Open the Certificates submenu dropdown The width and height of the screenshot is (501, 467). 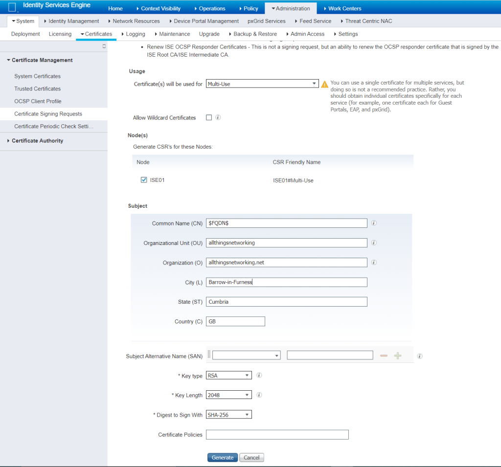pos(96,34)
